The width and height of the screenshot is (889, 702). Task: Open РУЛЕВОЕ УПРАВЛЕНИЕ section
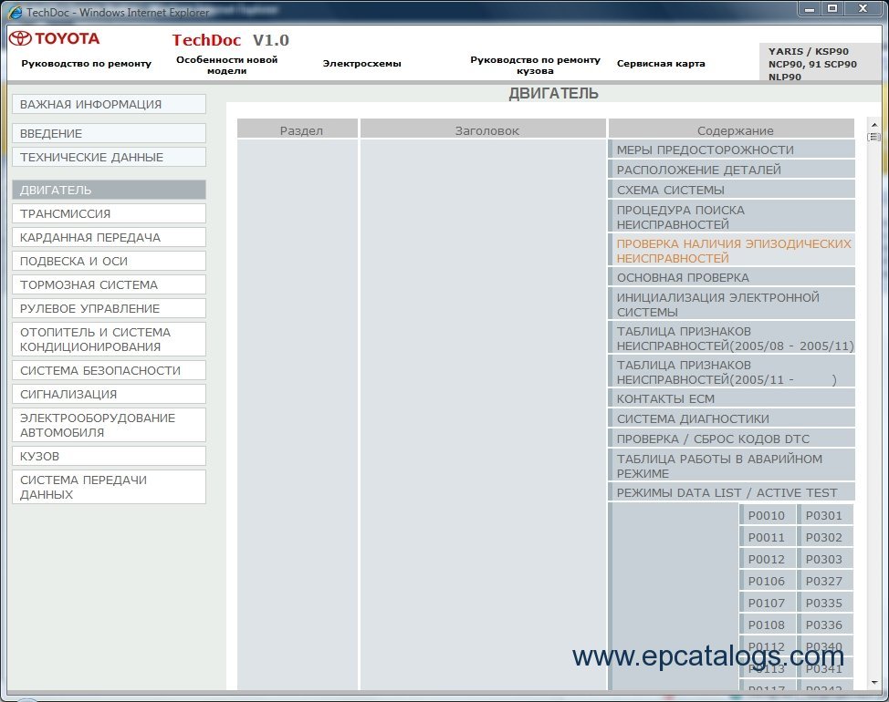(109, 309)
